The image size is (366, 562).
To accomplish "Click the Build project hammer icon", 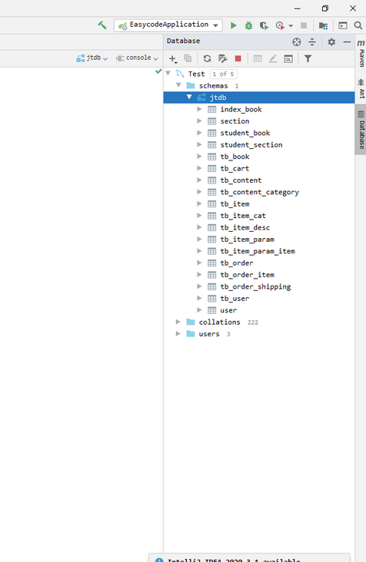I will [x=102, y=25].
